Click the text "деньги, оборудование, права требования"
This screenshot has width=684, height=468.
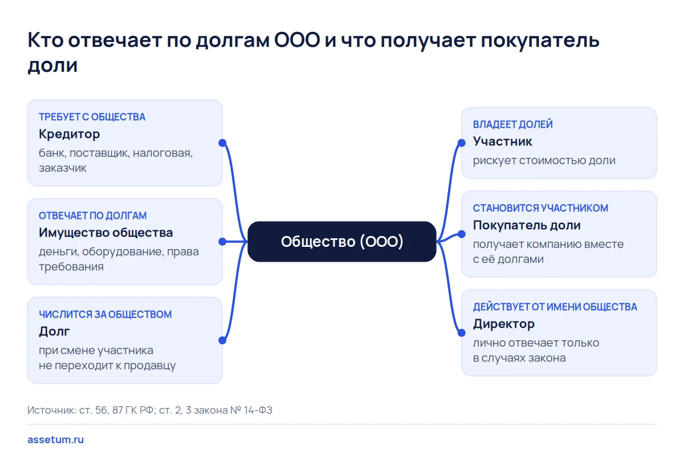click(119, 259)
